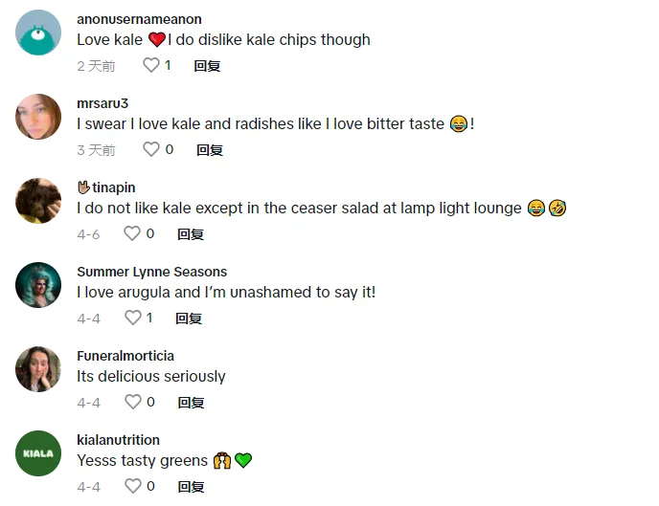Open mrsaru3's profile picture

(x=38, y=117)
